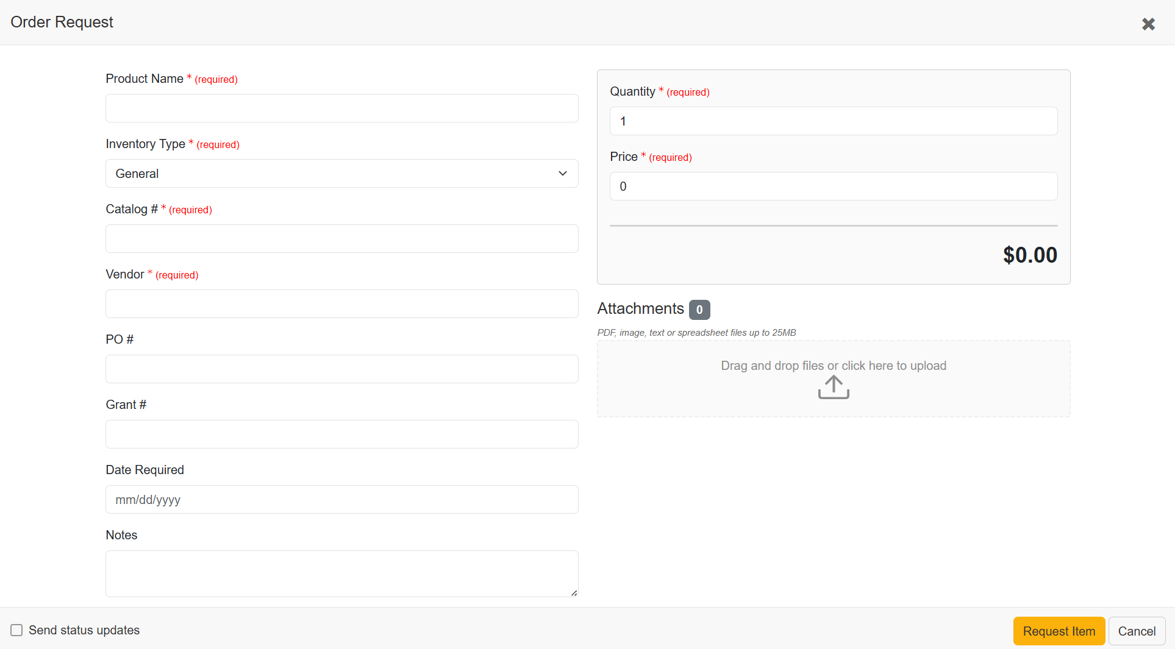Image resolution: width=1175 pixels, height=649 pixels.
Task: Click the Quantity input showing 1
Action: (x=833, y=121)
